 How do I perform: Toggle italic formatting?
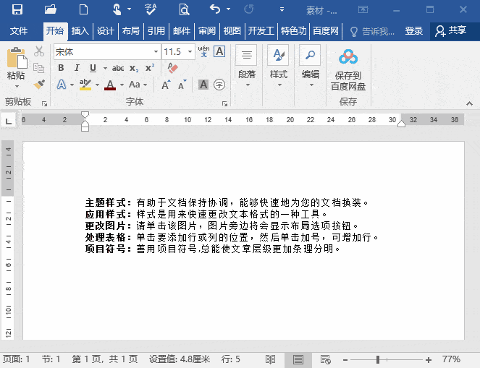pos(77,68)
